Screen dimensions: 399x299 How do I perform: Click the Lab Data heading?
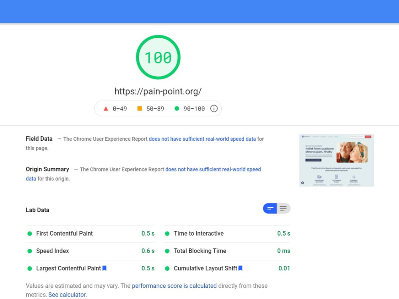(x=38, y=210)
